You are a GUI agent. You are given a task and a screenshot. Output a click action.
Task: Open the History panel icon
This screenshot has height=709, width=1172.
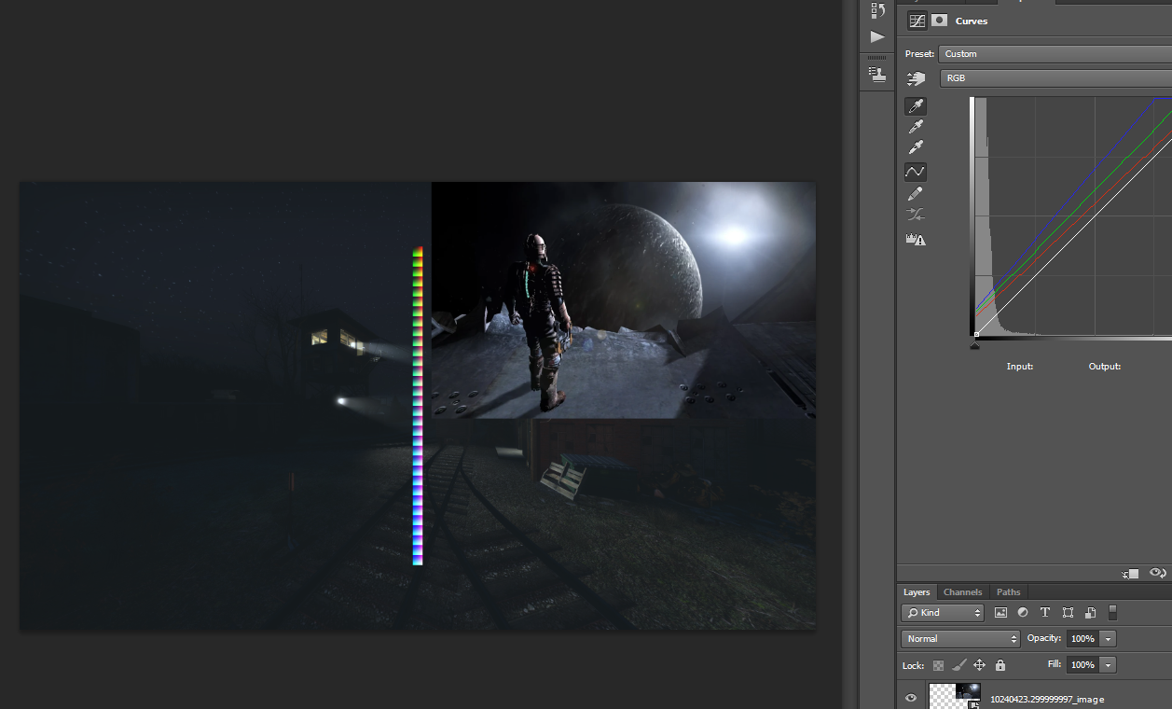pyautogui.click(x=877, y=10)
